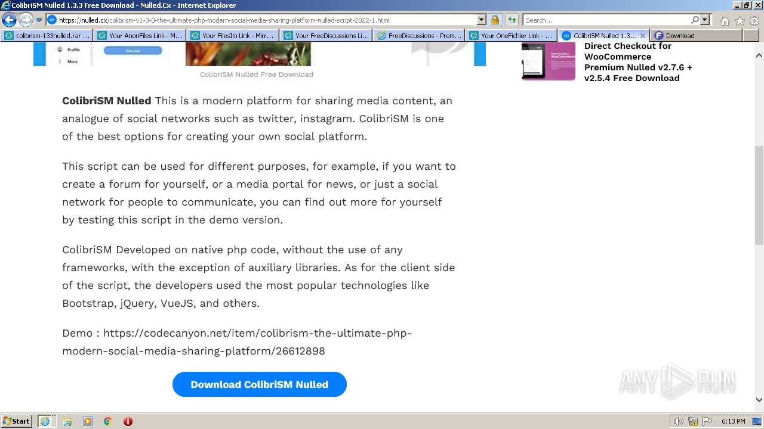Open Windows Media Player taskbar icon
The height and width of the screenshot is (429, 764).
[x=88, y=421]
